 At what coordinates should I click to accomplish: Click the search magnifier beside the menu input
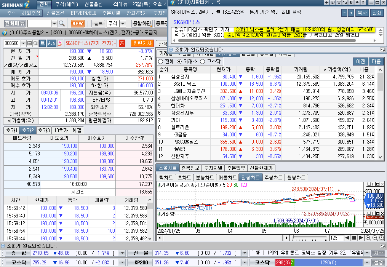tap(62, 24)
